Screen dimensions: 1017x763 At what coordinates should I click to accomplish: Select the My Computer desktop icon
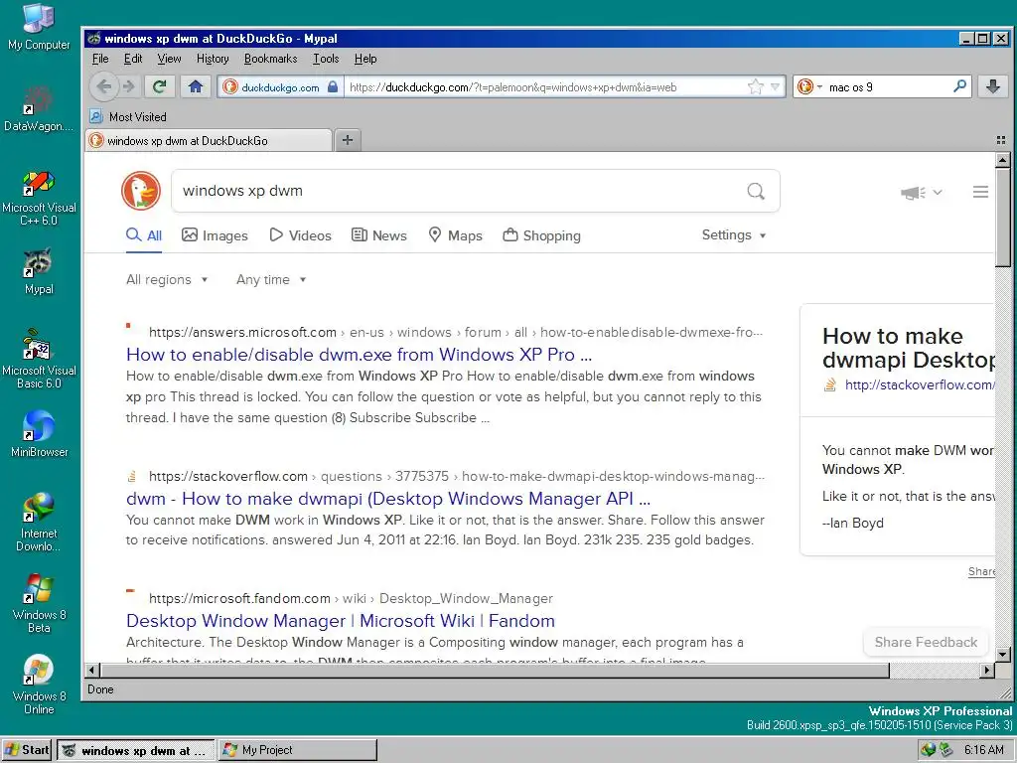point(39,27)
